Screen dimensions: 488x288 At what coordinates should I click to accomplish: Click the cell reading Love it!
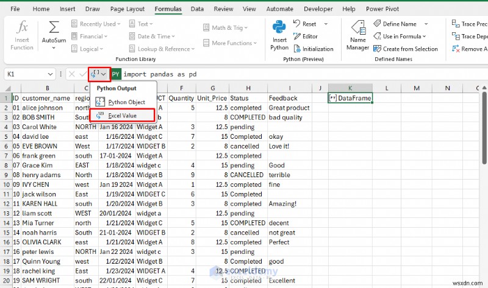289,146
